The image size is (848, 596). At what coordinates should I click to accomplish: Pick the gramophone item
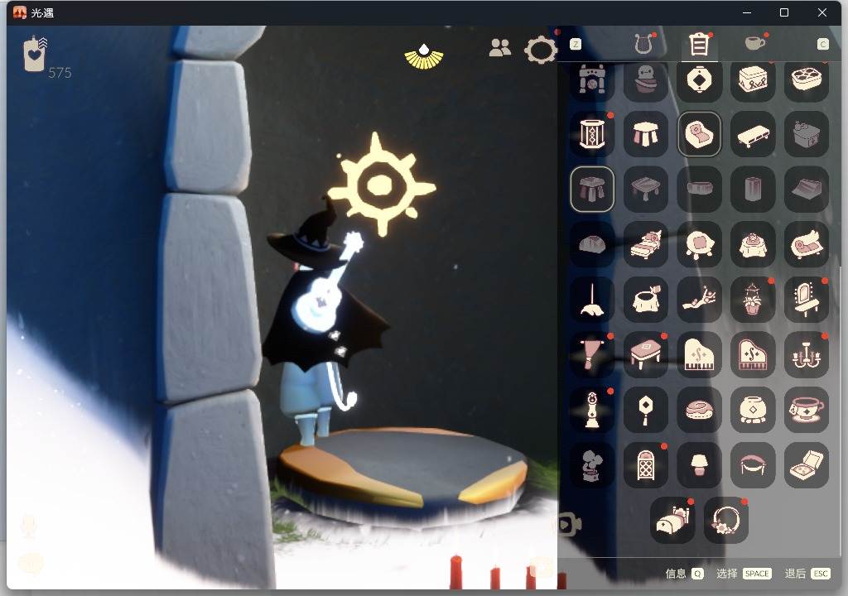coord(592,464)
